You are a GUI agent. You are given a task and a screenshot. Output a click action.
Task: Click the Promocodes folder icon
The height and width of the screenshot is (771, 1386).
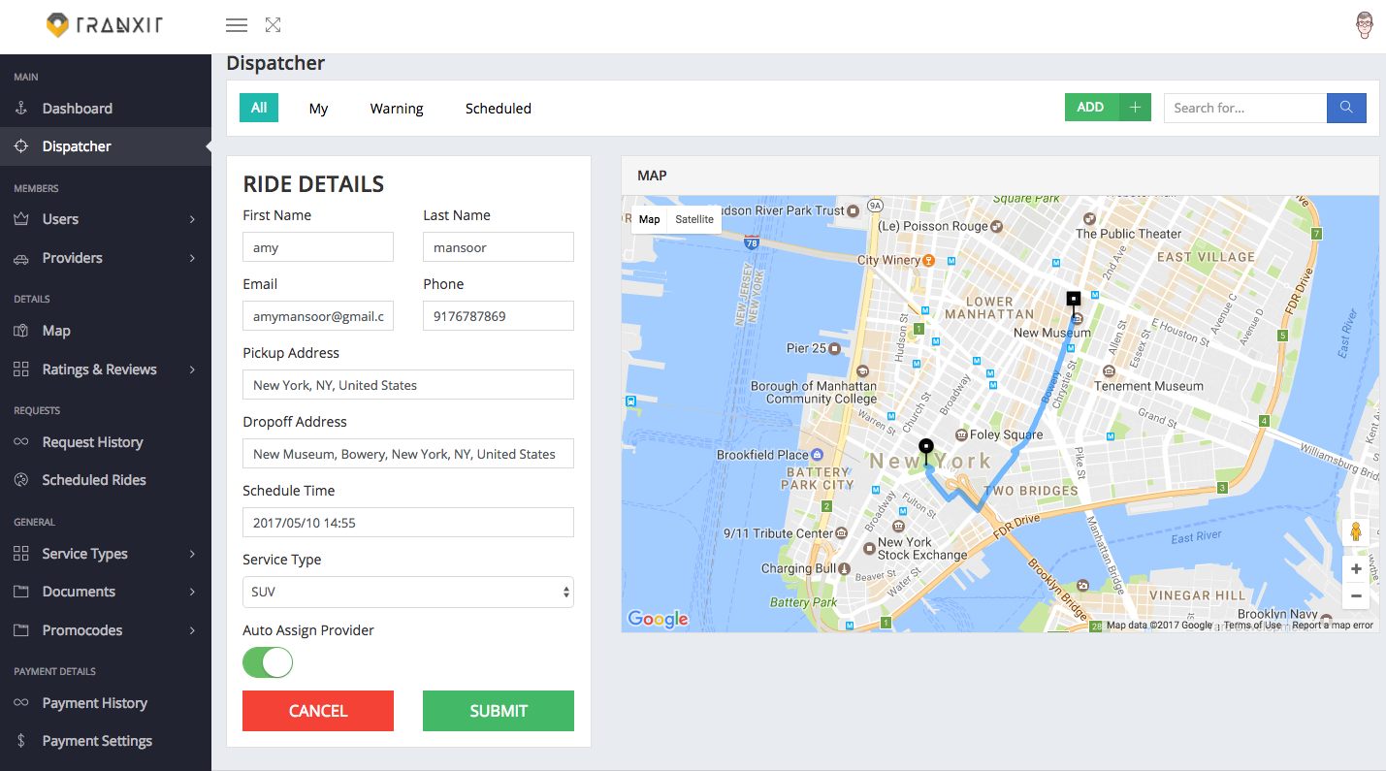pyautogui.click(x=20, y=630)
